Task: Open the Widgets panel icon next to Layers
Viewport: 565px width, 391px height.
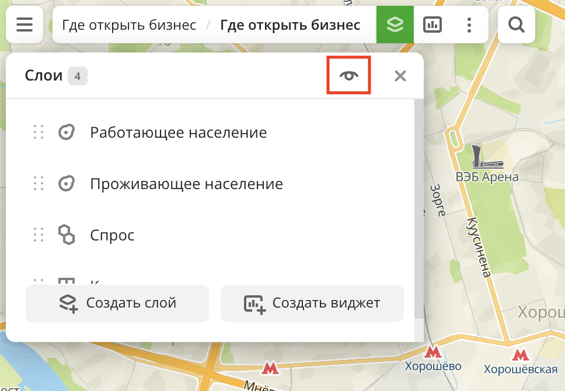Action: [432, 24]
